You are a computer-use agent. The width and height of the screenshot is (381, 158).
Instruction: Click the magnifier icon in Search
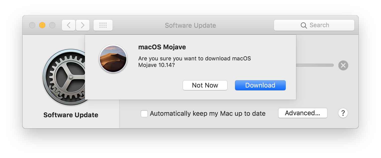click(304, 25)
